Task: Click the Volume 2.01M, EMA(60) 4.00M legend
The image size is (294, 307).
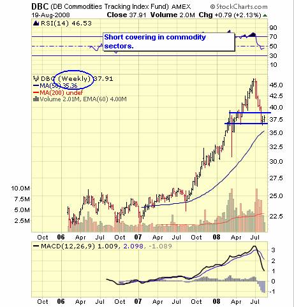Action: tap(83, 99)
